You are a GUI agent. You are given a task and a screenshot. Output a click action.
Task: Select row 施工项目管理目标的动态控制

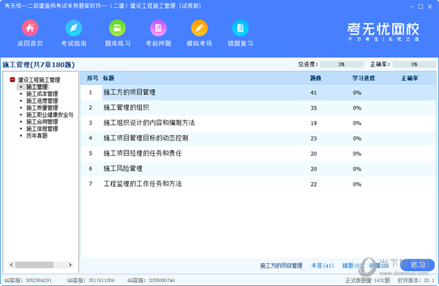point(258,138)
